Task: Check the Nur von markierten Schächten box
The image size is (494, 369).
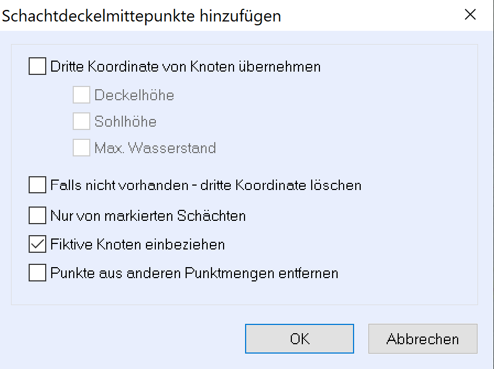Action: pos(37,215)
